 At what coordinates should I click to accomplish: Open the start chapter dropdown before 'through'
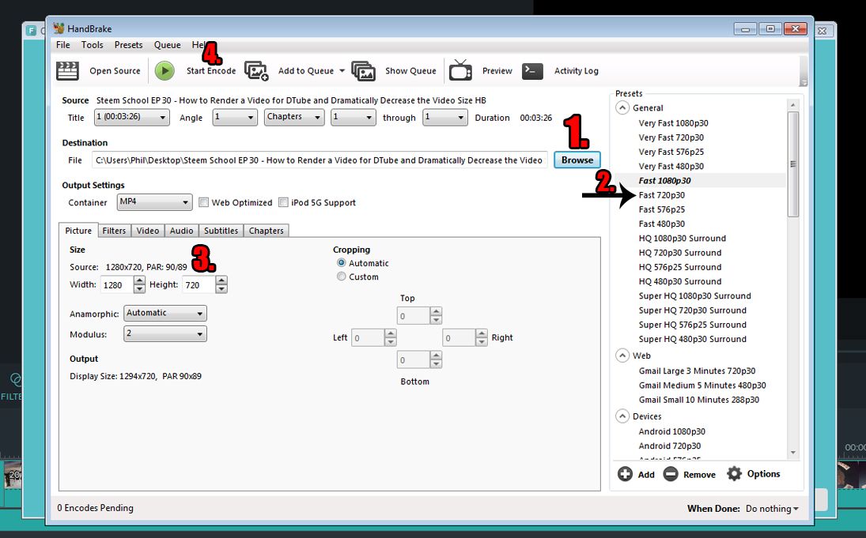(x=354, y=117)
